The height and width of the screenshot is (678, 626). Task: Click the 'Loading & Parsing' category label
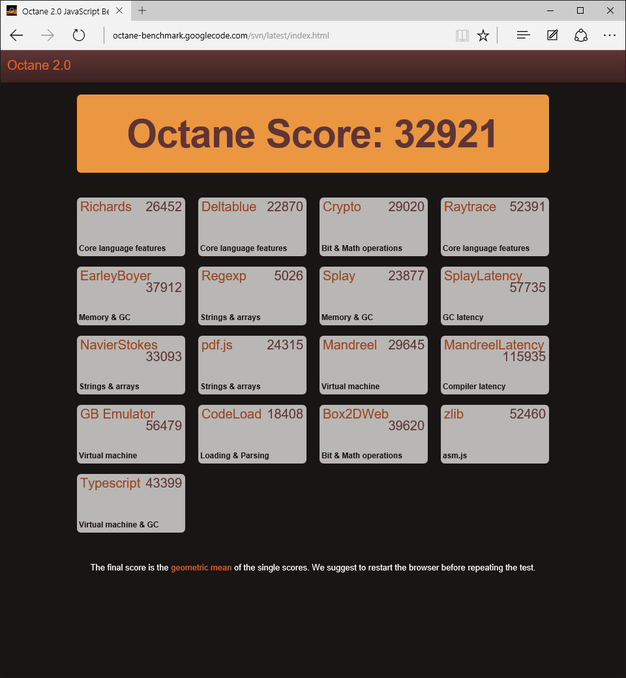235,456
